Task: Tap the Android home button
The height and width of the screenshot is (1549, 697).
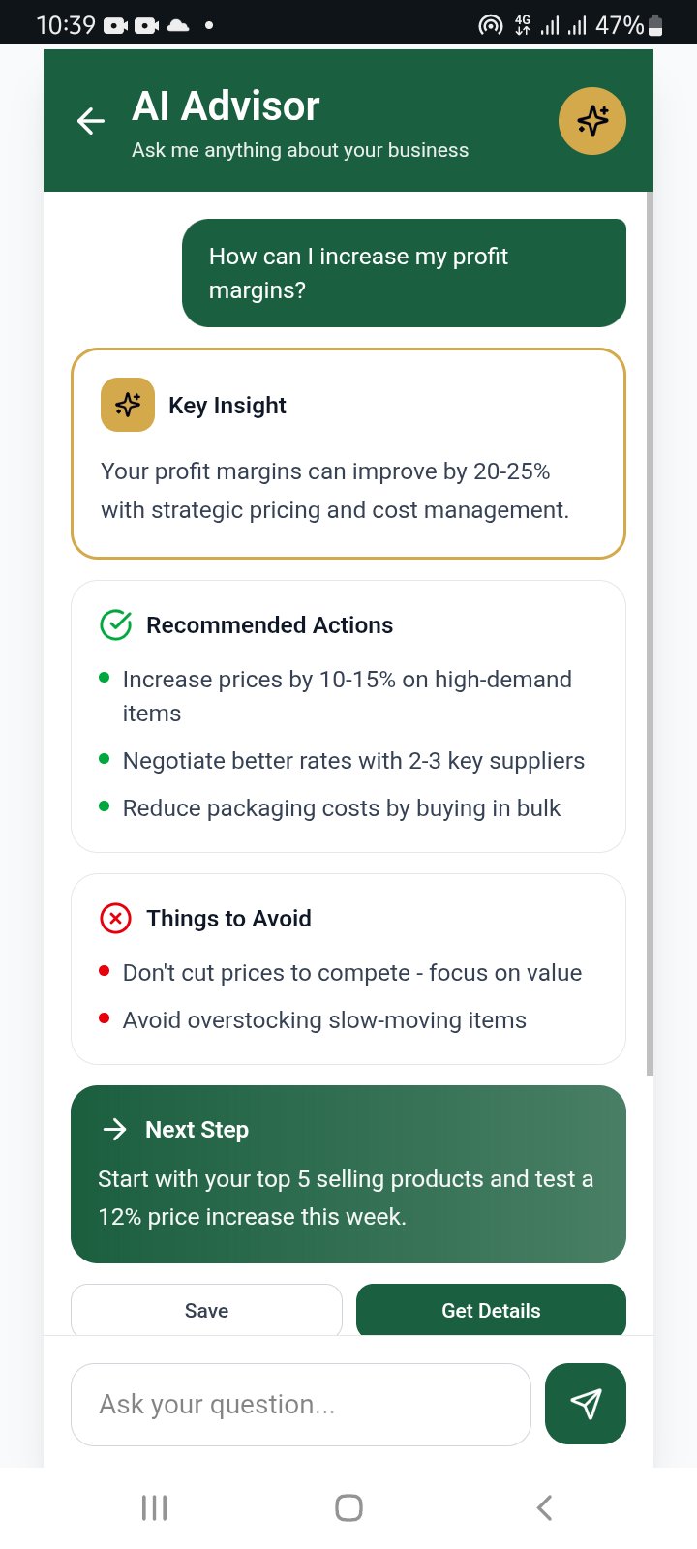Action: 348,1507
